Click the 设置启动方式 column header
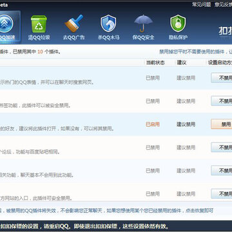232x232 pixels. point(220,63)
